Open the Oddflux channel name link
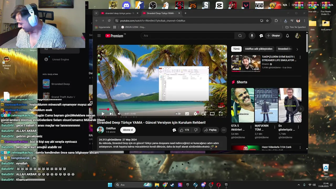The height and width of the screenshot is (189, 336). tap(111, 128)
